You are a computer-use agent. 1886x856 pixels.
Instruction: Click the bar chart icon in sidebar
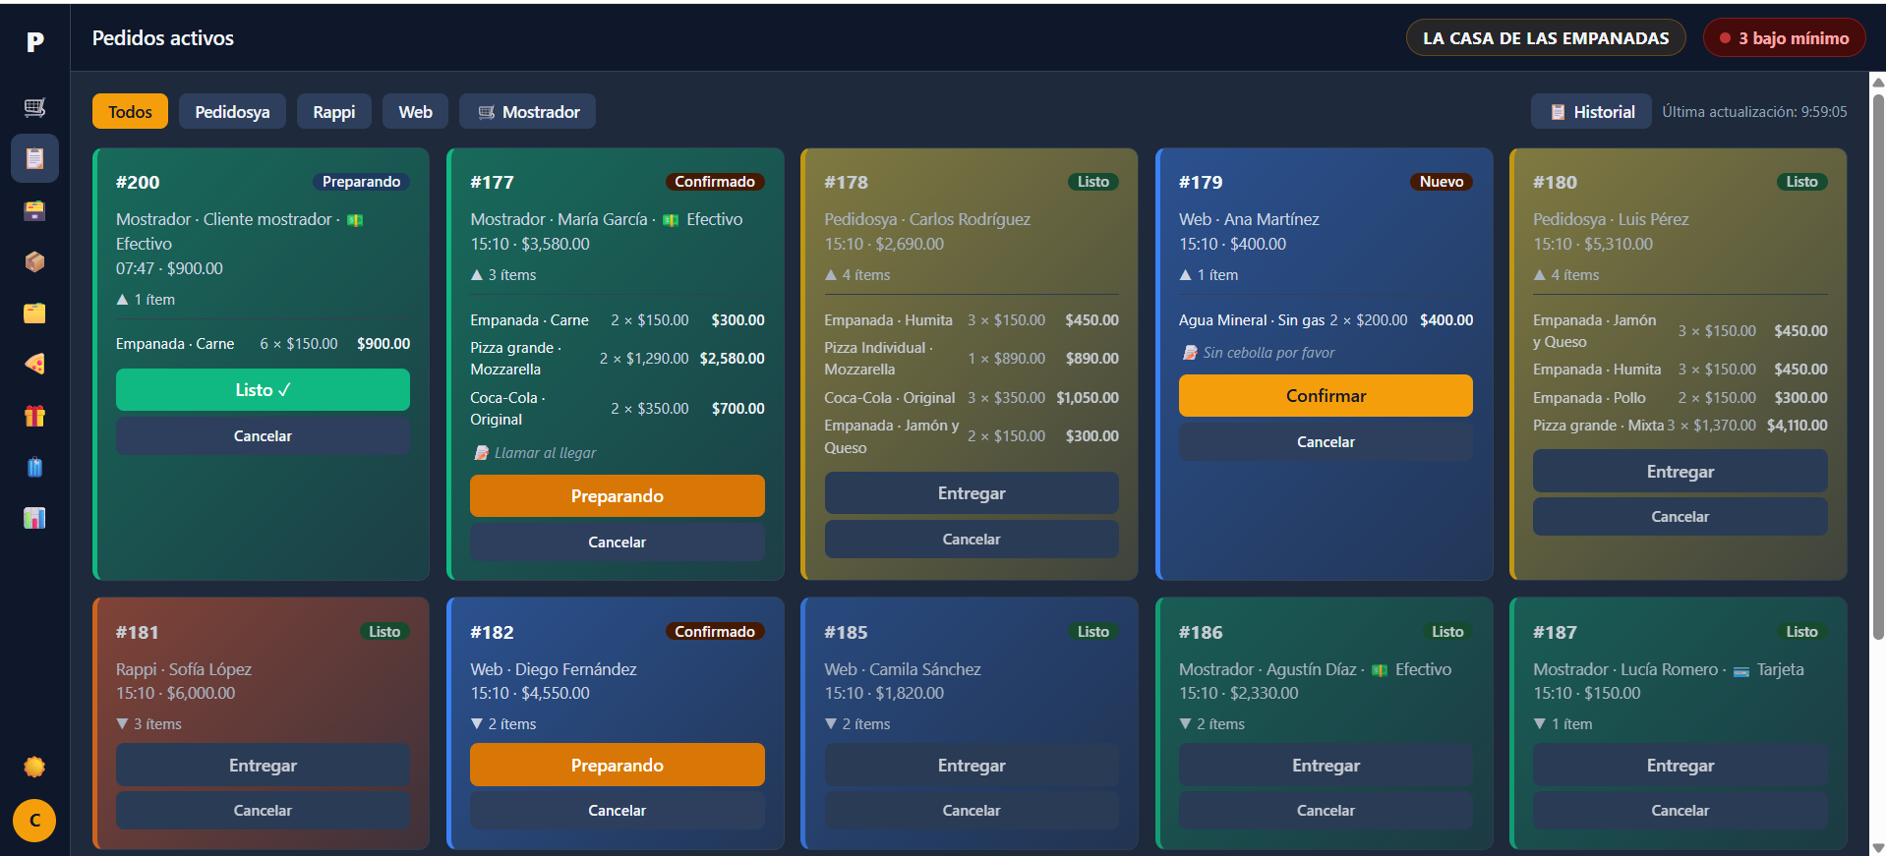34,518
